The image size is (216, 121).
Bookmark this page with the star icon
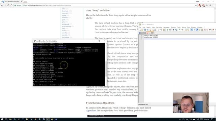coord(196,5)
